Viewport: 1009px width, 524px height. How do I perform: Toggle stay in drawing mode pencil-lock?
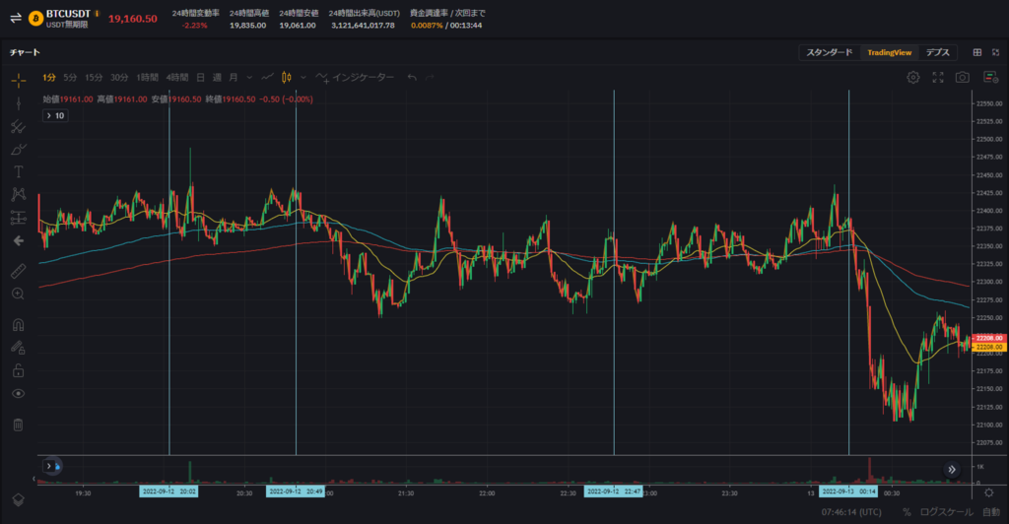(x=19, y=347)
